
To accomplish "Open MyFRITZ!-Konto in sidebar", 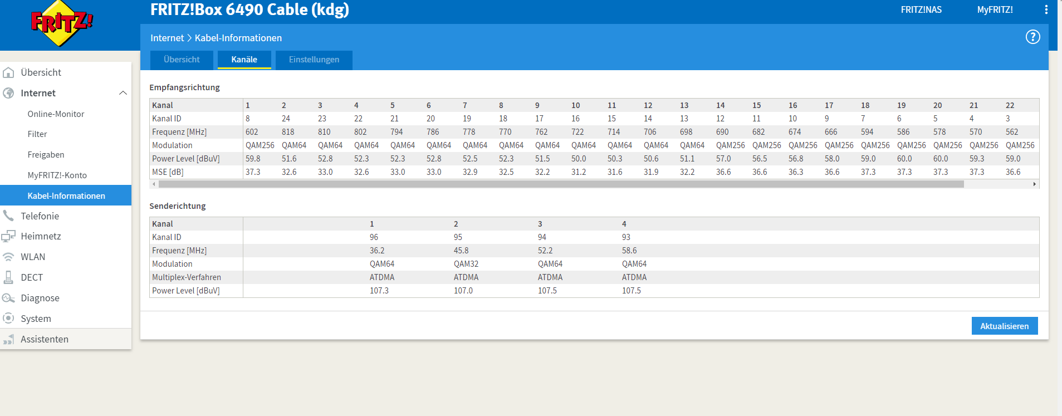I will tap(57, 175).
